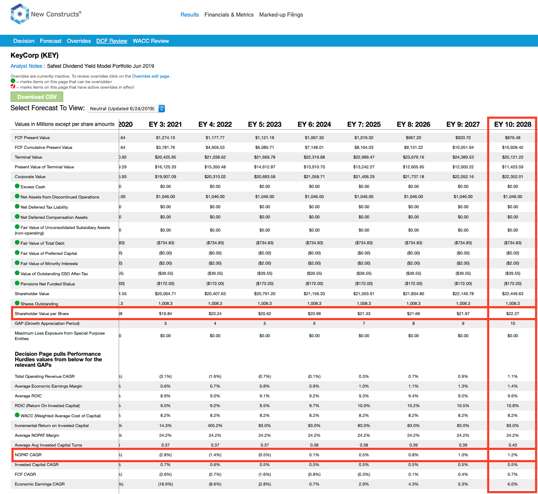The width and height of the screenshot is (538, 494).
Task: Click the EY 7: 2025 column header
Action: [364, 124]
